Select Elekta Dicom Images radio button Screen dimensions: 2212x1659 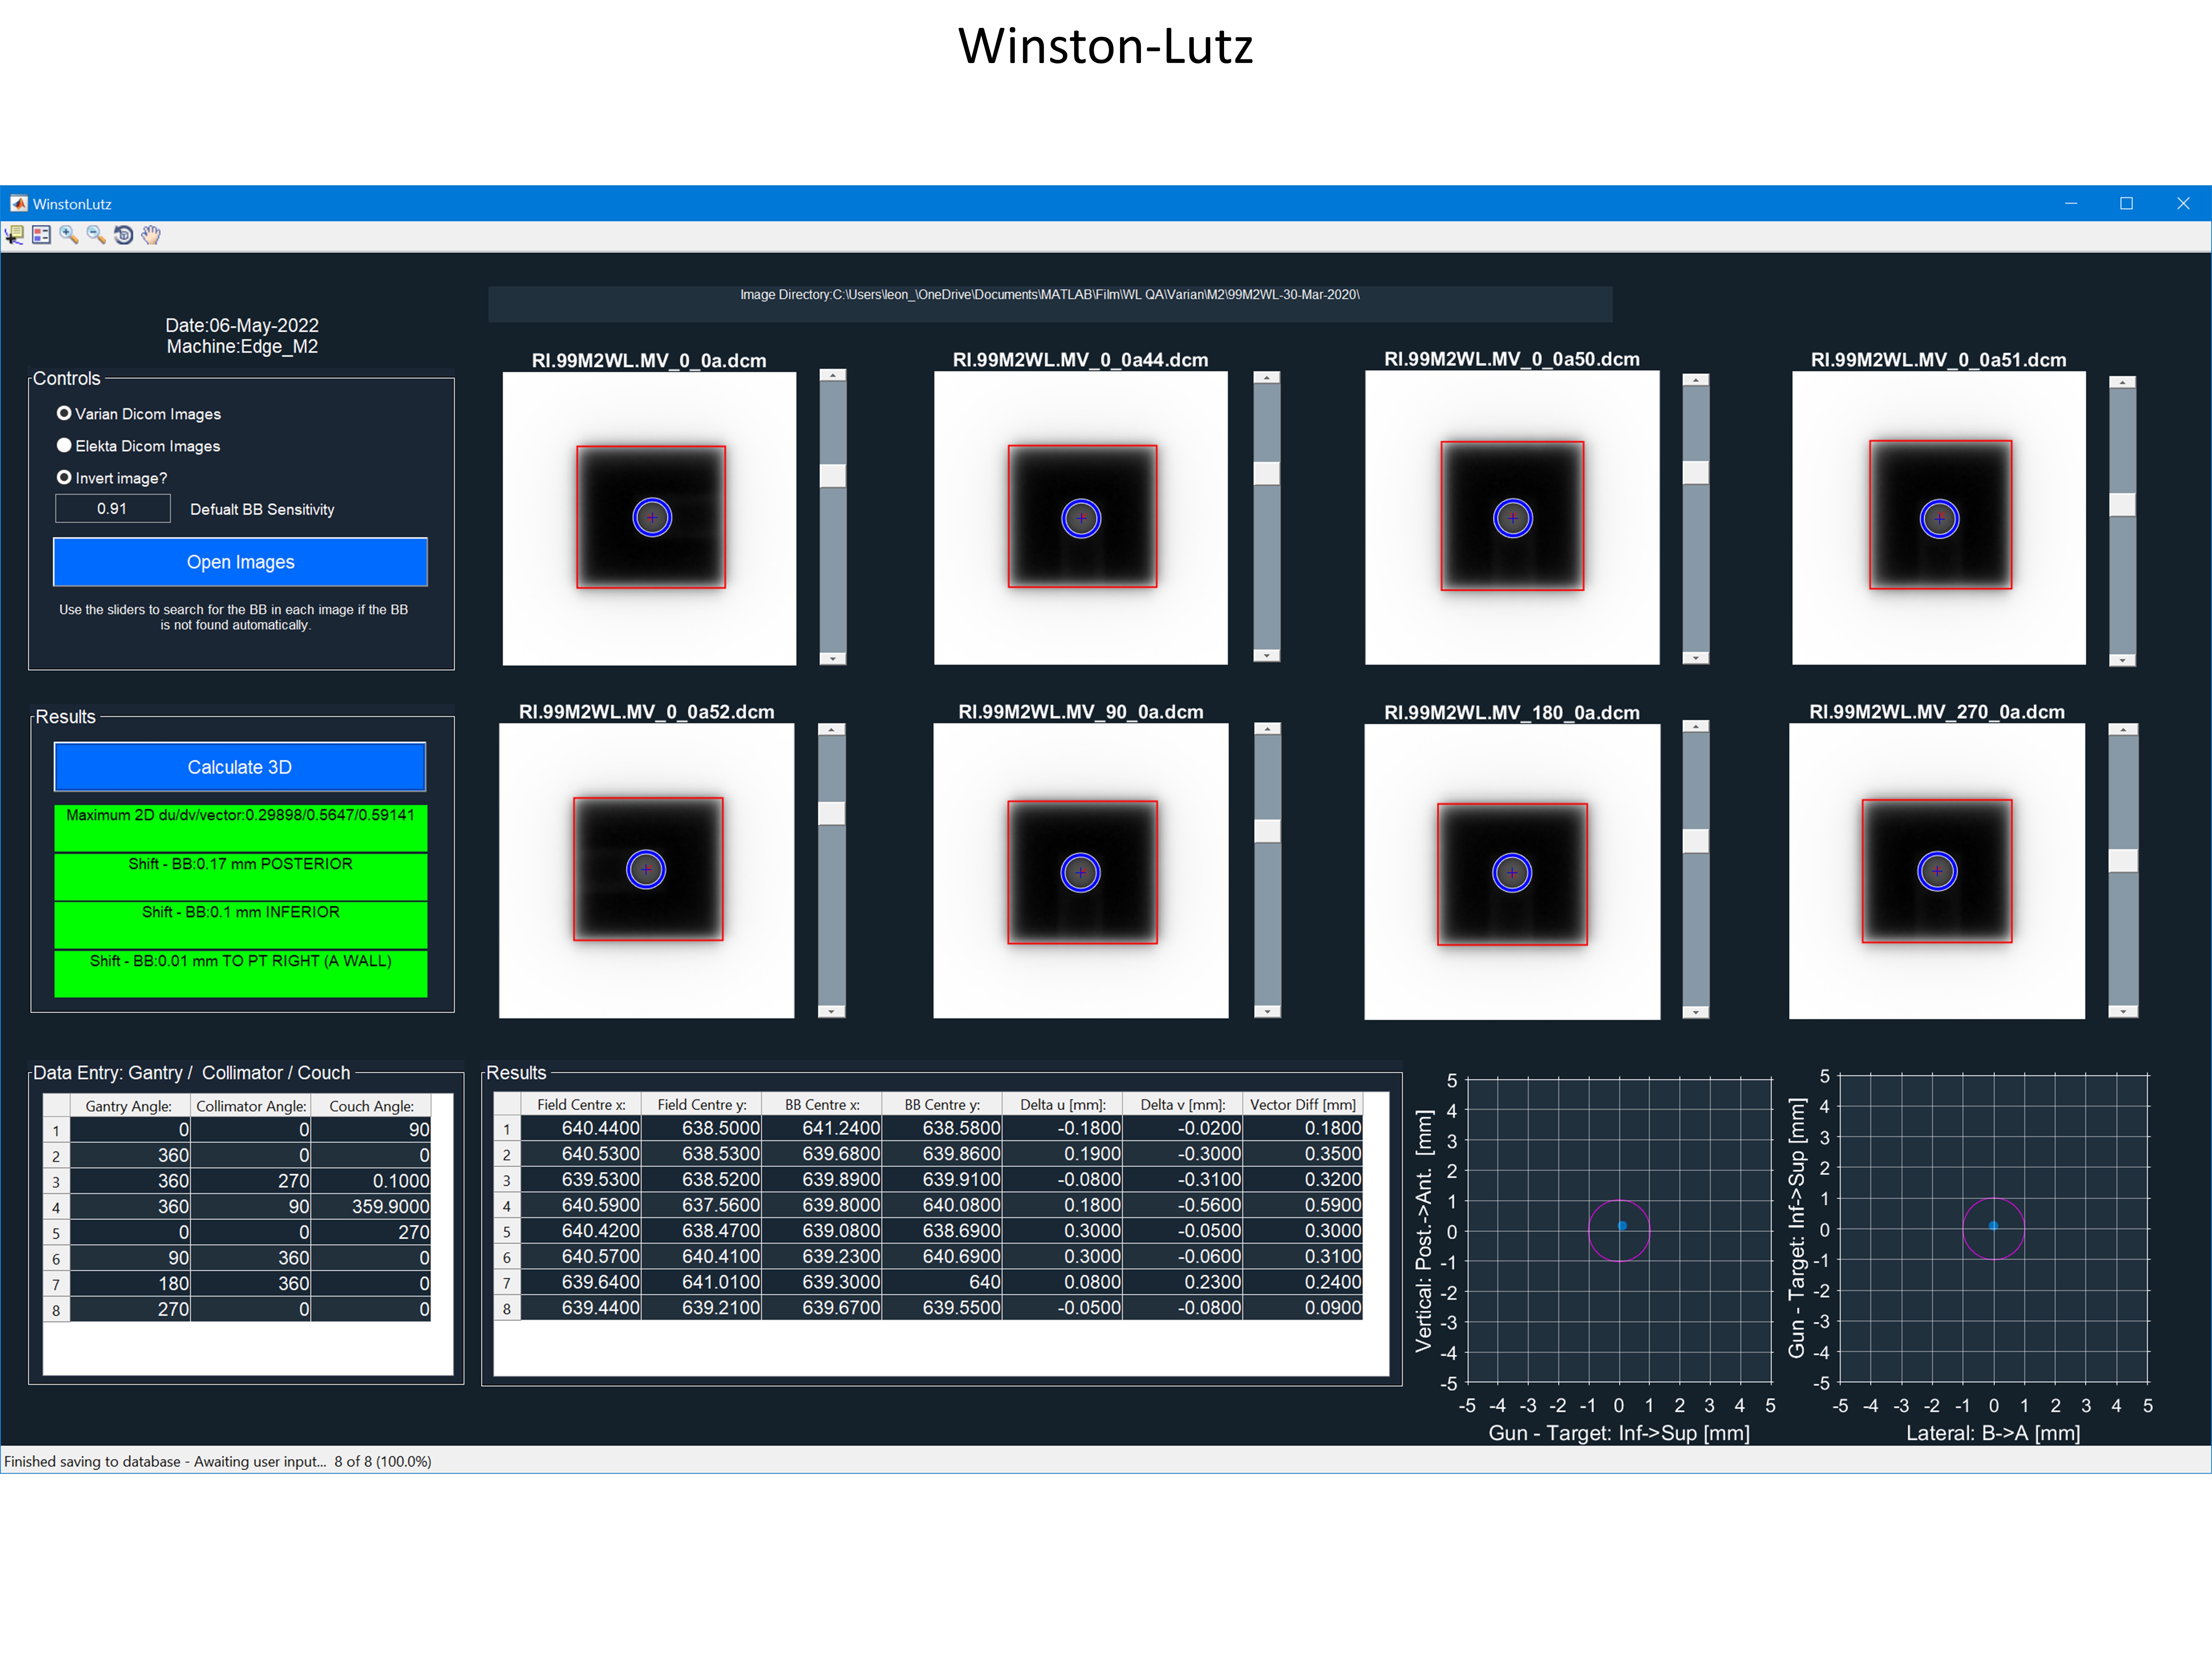(64, 445)
